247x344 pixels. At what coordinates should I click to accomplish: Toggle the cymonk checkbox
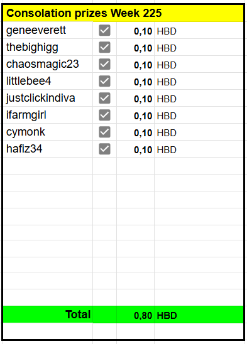(104, 132)
